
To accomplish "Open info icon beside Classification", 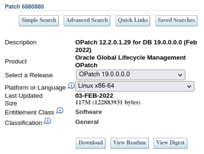I will 47,121.
